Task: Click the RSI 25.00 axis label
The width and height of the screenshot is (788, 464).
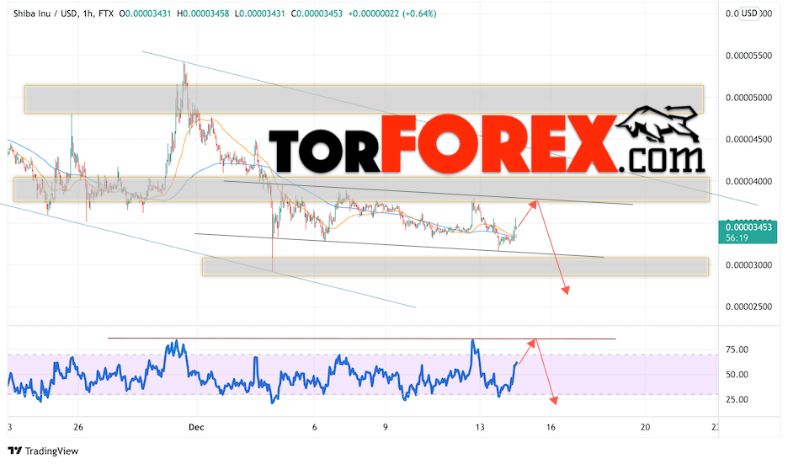Action: click(737, 400)
